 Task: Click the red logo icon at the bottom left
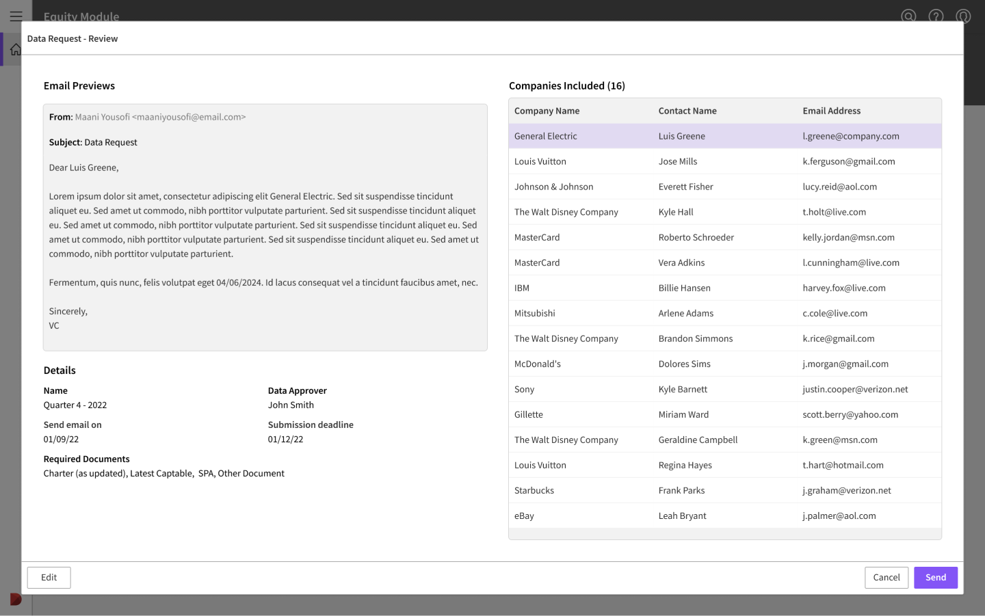tap(16, 600)
